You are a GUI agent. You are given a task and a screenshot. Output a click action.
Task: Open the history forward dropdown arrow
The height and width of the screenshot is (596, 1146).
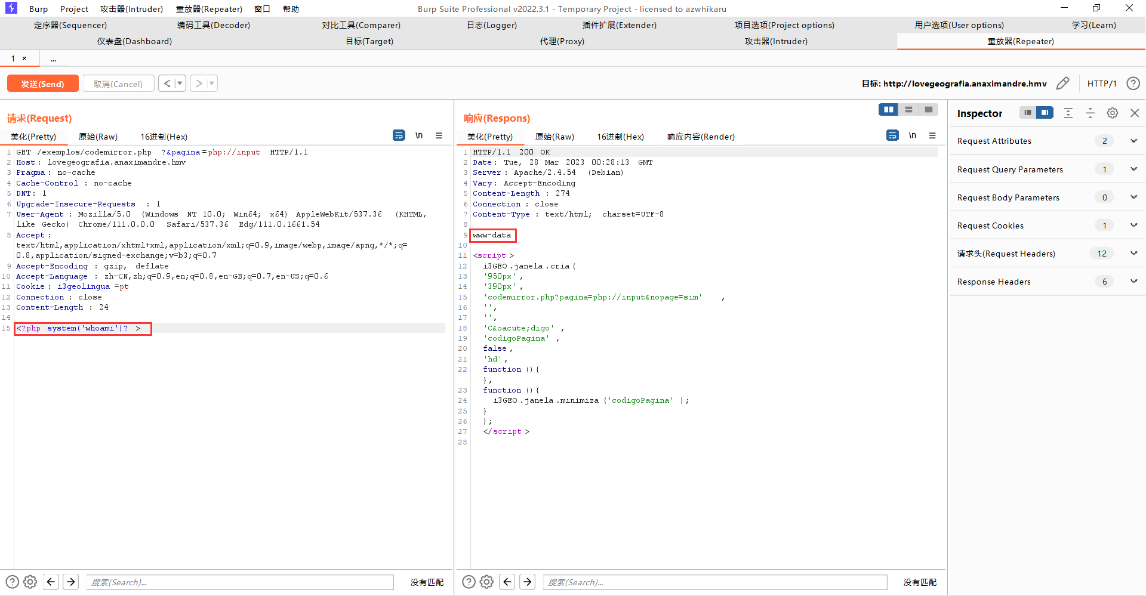[212, 84]
